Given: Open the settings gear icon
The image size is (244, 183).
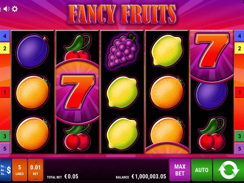Looking at the screenshot, I should point(15,9).
